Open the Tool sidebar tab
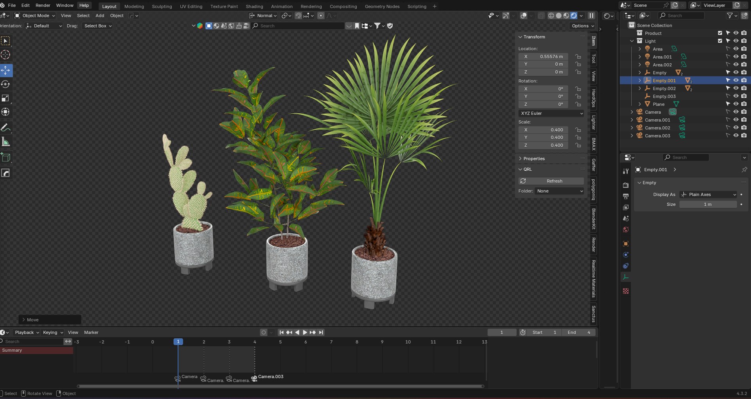Screen dimensions: 751x399 [x=593, y=59]
